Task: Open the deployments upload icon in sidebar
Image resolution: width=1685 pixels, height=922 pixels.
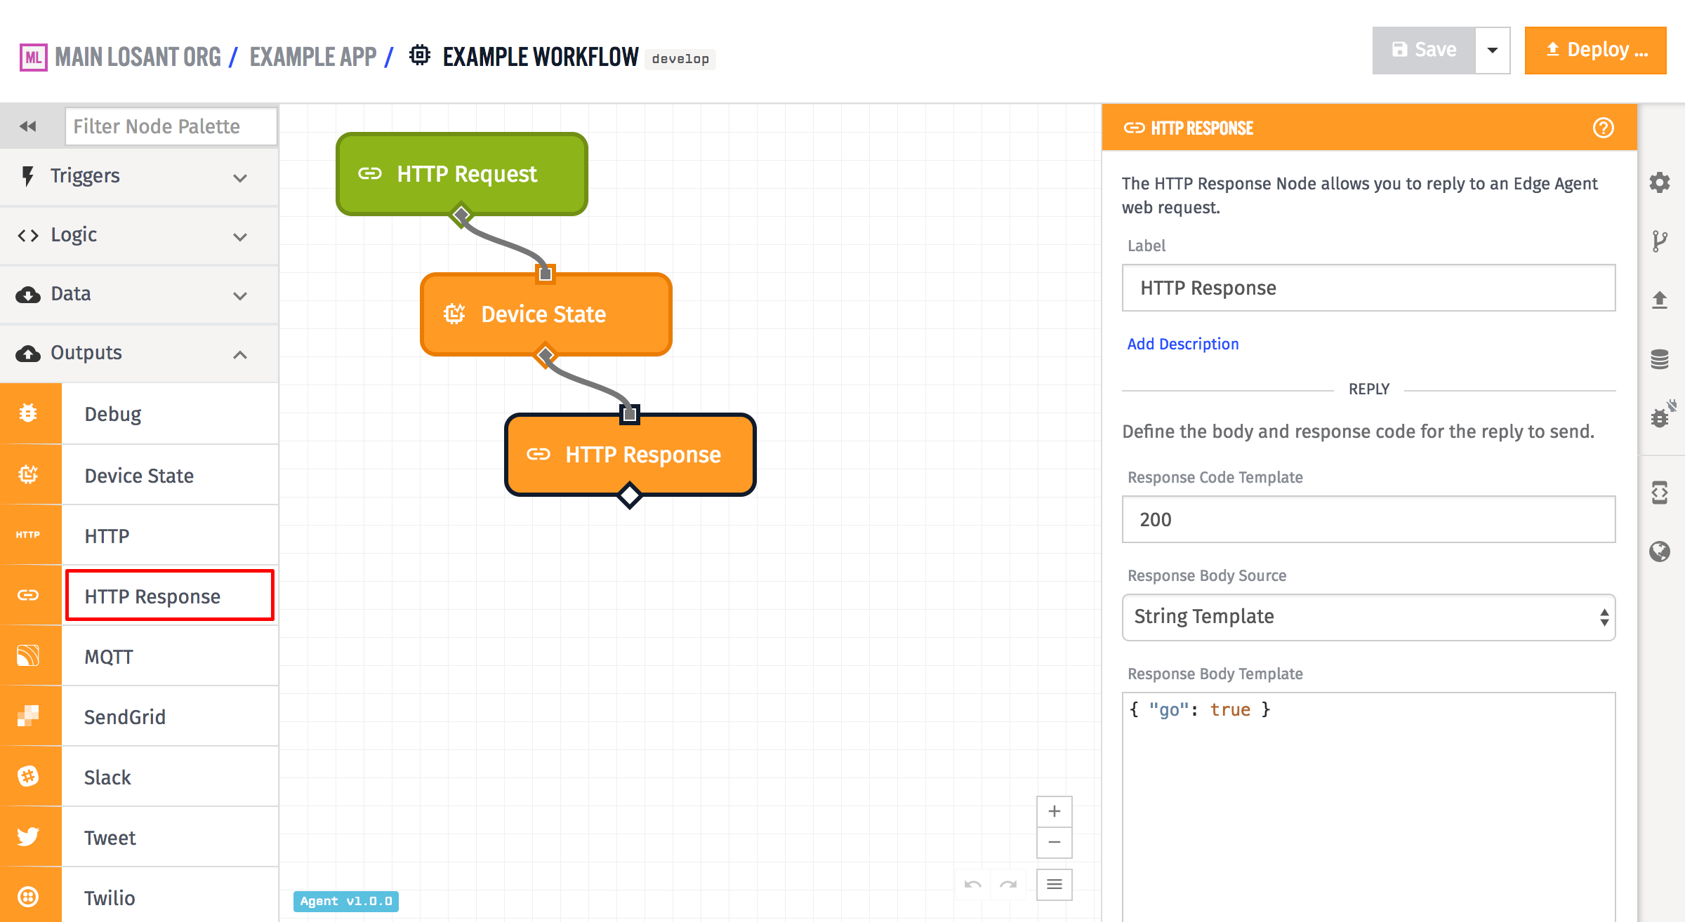Action: point(1660,300)
